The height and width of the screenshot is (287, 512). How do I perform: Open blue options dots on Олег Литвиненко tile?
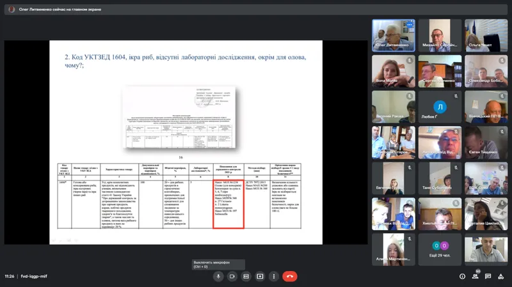point(409,25)
